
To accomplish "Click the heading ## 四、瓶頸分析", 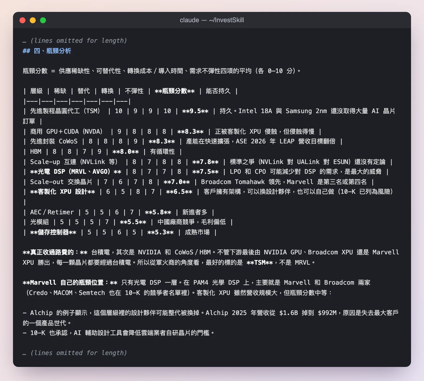I will tap(47, 51).
